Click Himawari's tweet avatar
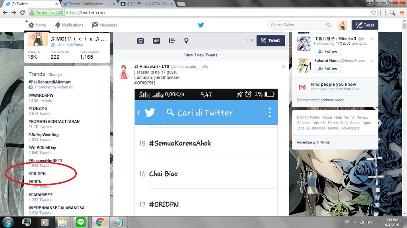Viewport: 407px width, 228px height. pyautogui.click(x=124, y=72)
